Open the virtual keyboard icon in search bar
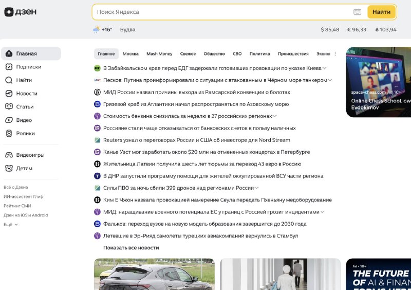The width and height of the screenshot is (411, 290). pyautogui.click(x=357, y=12)
